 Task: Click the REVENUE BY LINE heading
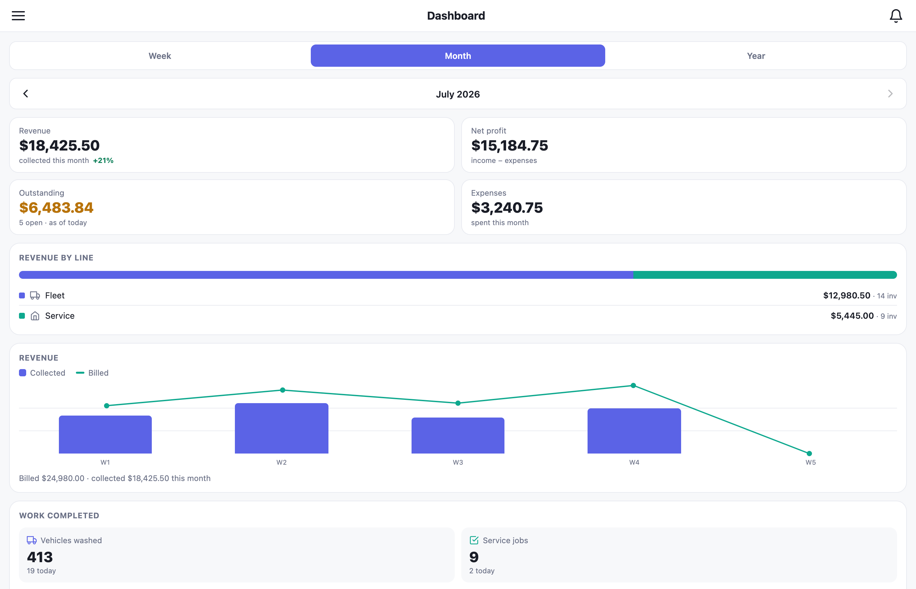tap(56, 258)
